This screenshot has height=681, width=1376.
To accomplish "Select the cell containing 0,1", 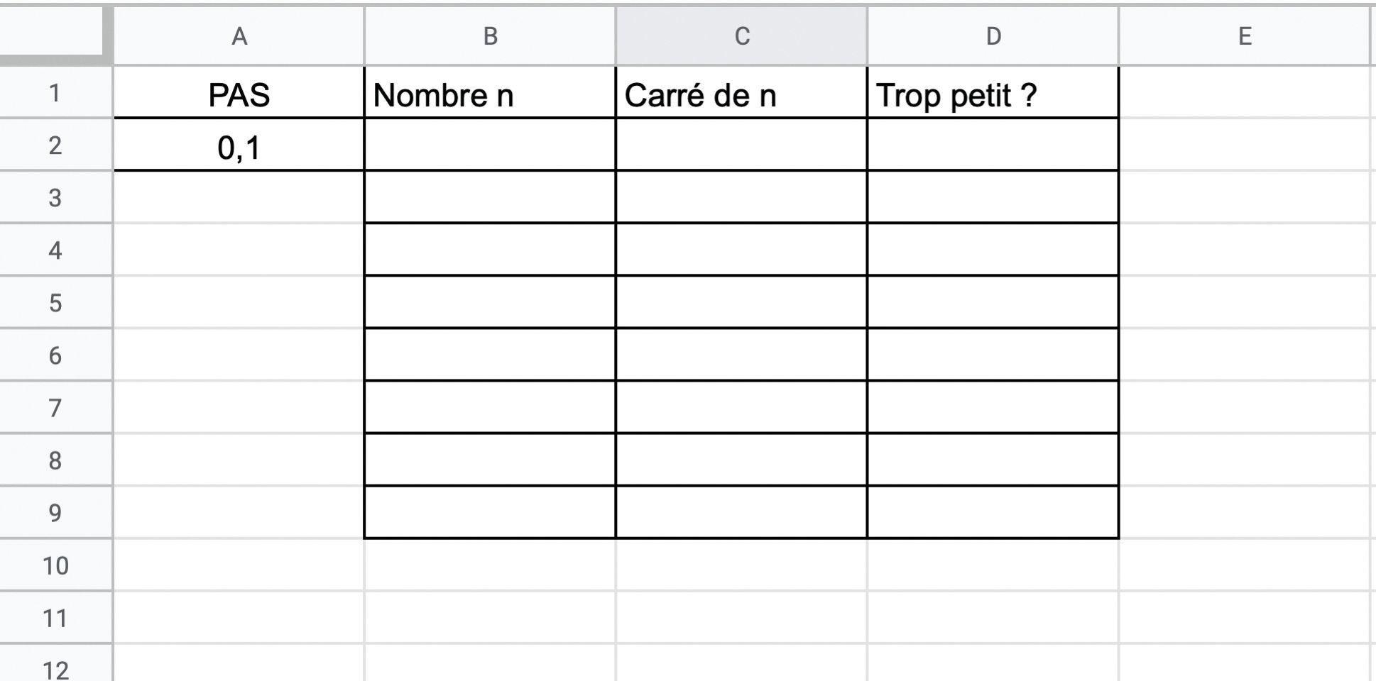I will click(x=239, y=147).
